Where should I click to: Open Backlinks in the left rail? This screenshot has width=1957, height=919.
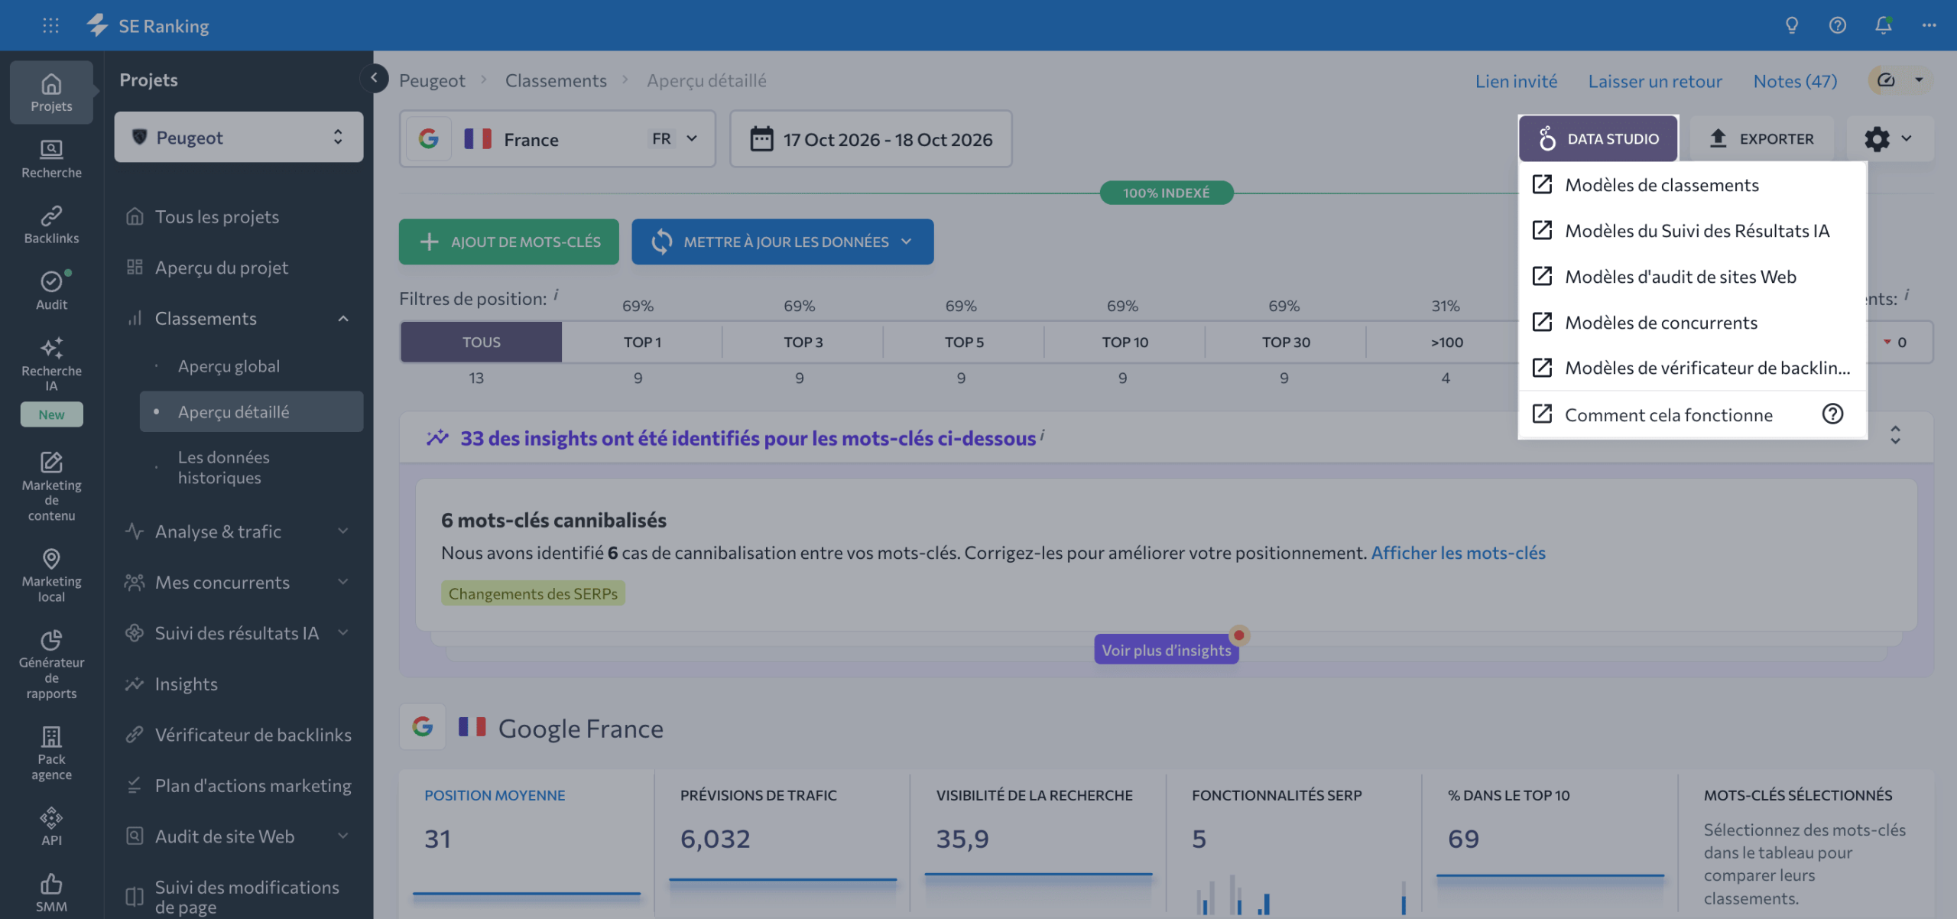51,225
